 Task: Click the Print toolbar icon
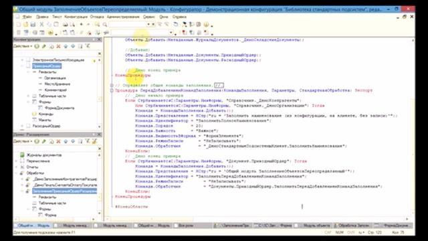tap(66, 25)
